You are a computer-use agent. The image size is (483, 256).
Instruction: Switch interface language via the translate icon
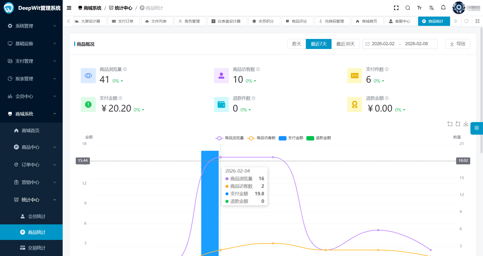coord(431,8)
